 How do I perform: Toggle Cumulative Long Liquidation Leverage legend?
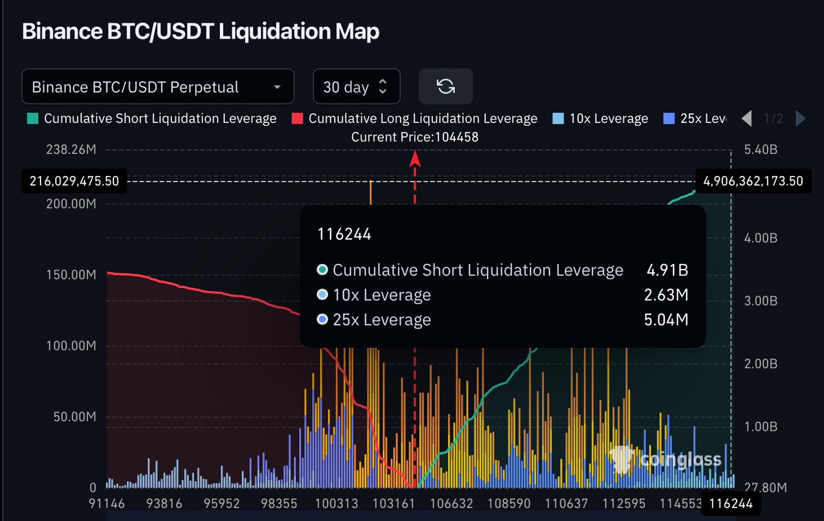point(414,118)
